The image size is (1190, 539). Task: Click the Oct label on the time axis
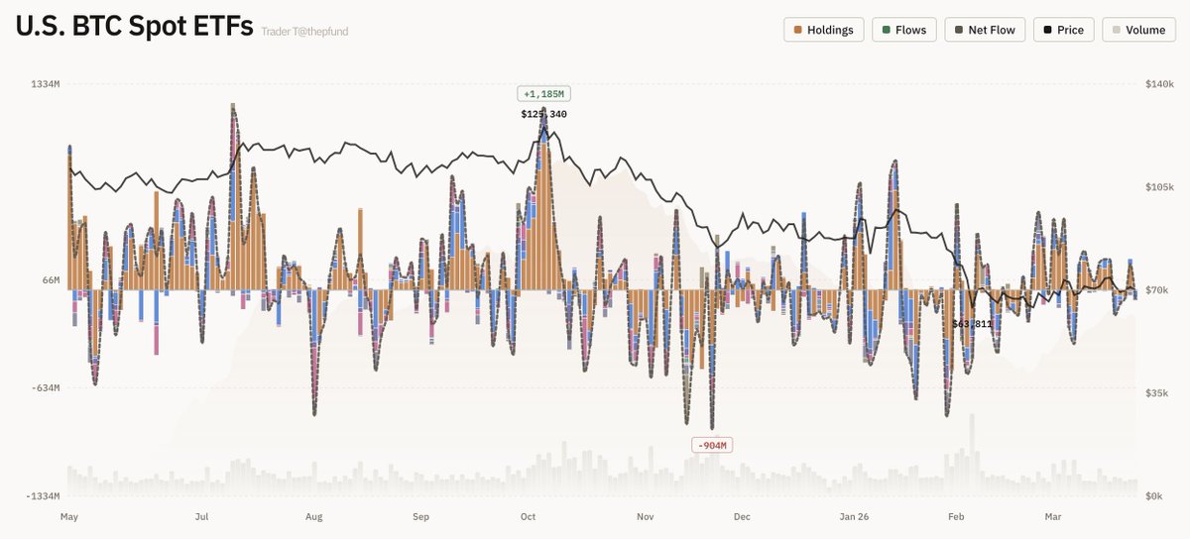pos(528,516)
